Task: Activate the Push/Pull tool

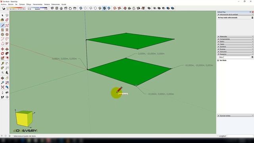Action: point(7,49)
